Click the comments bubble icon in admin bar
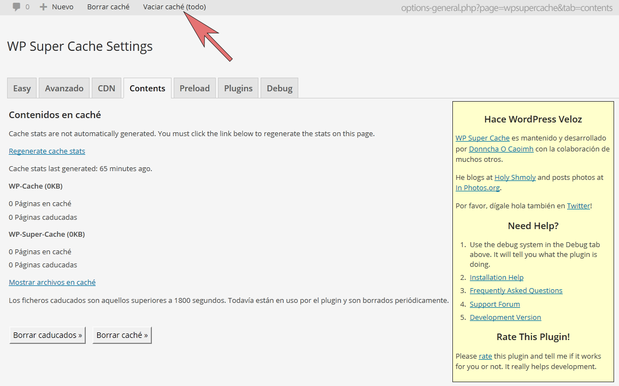Image resolution: width=619 pixels, height=386 pixels. tap(16, 7)
